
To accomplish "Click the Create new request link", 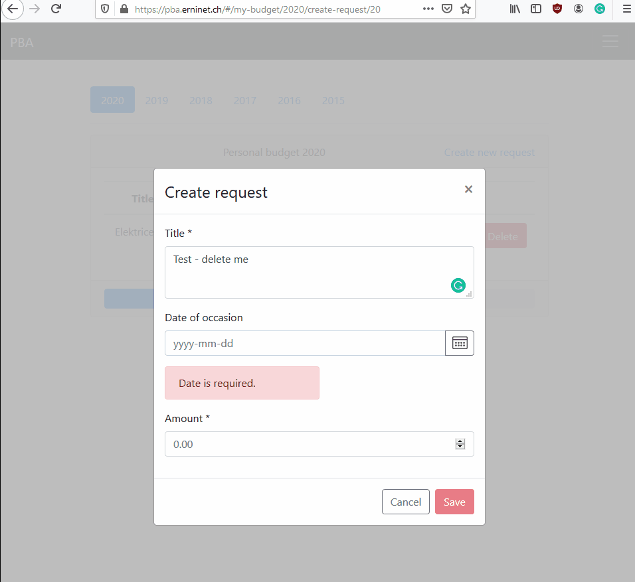I will coord(490,153).
